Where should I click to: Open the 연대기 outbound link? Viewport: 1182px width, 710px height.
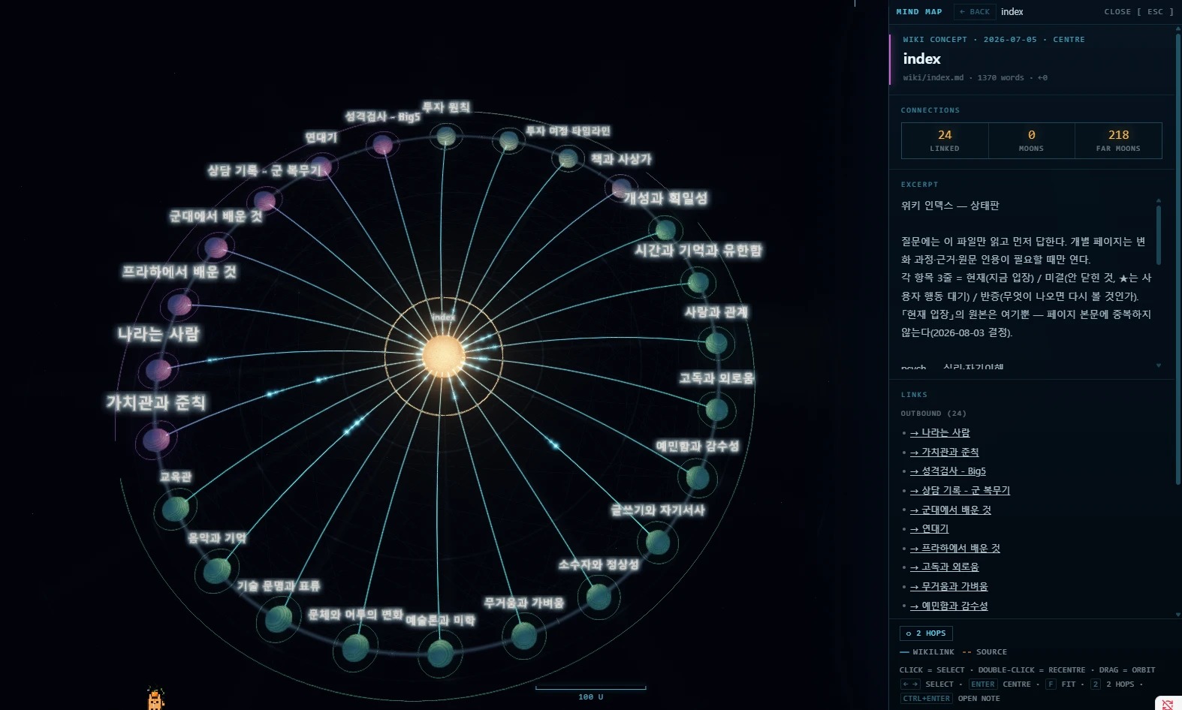click(x=929, y=529)
